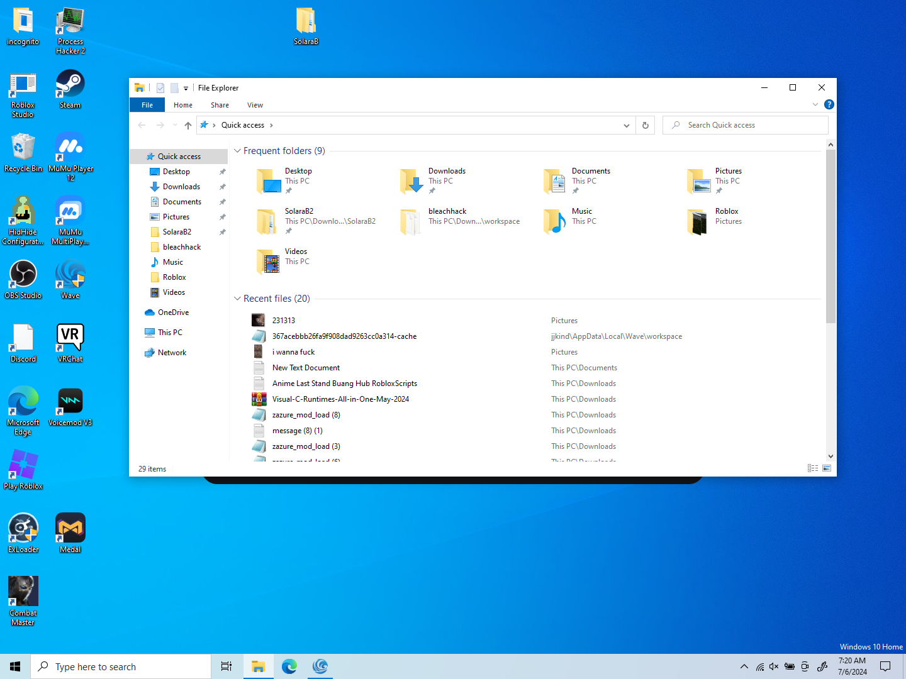906x679 pixels.
Task: Open Task View on the taskbar
Action: (x=226, y=666)
